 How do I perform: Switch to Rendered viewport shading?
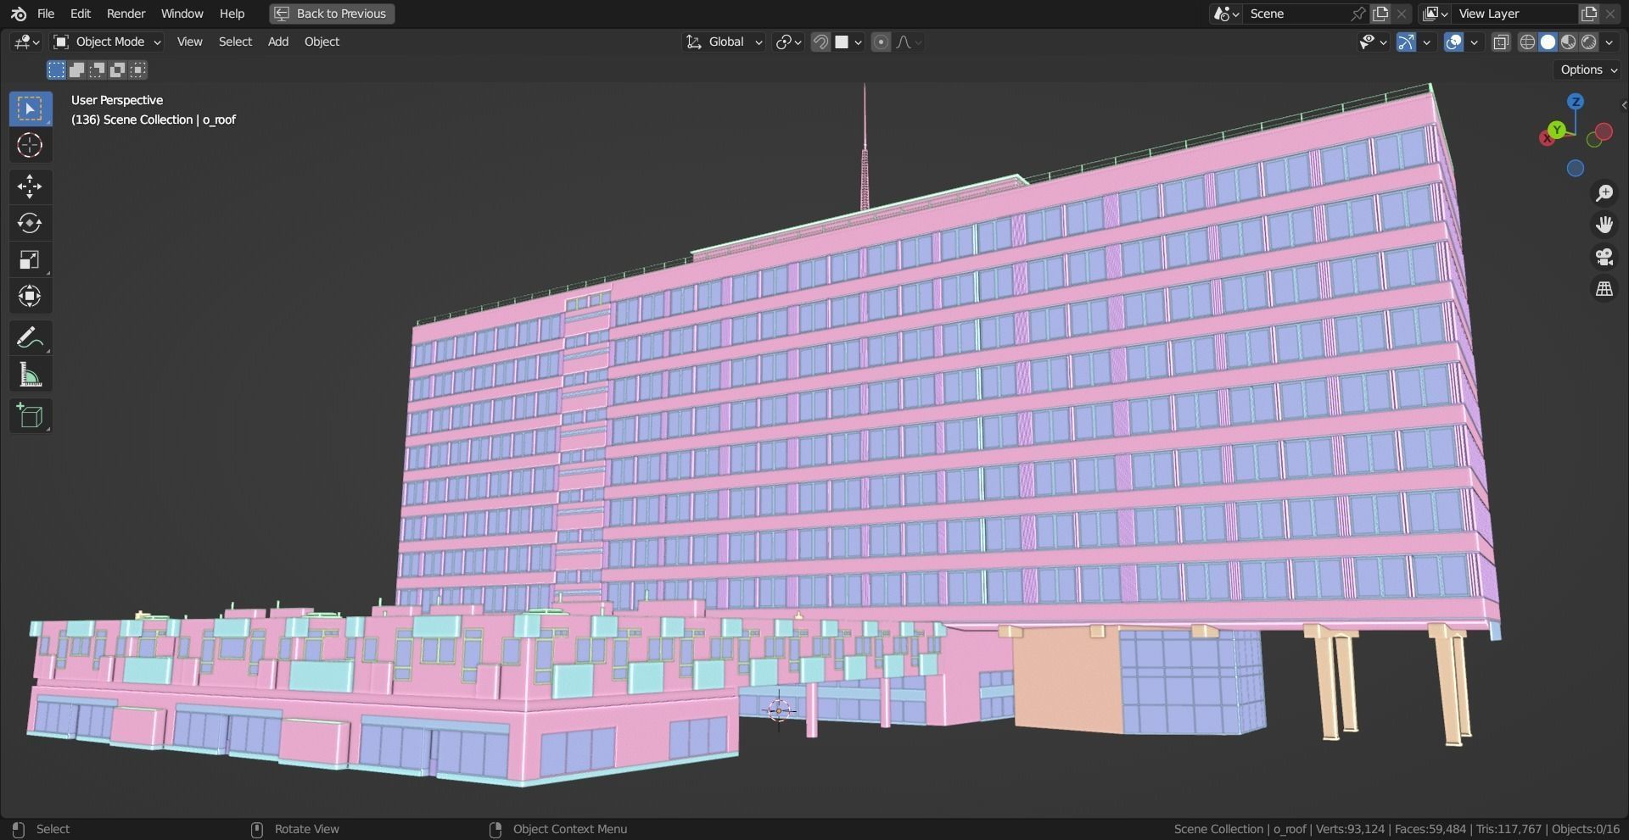1588,42
